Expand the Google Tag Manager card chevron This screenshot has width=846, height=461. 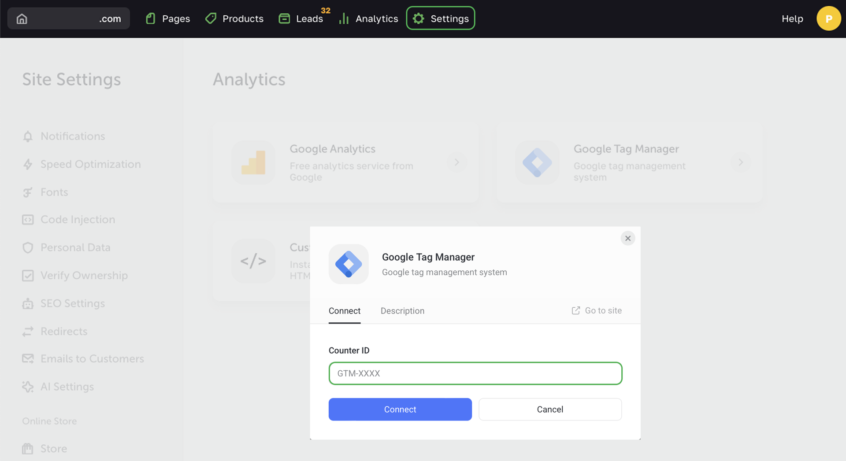coord(741,162)
